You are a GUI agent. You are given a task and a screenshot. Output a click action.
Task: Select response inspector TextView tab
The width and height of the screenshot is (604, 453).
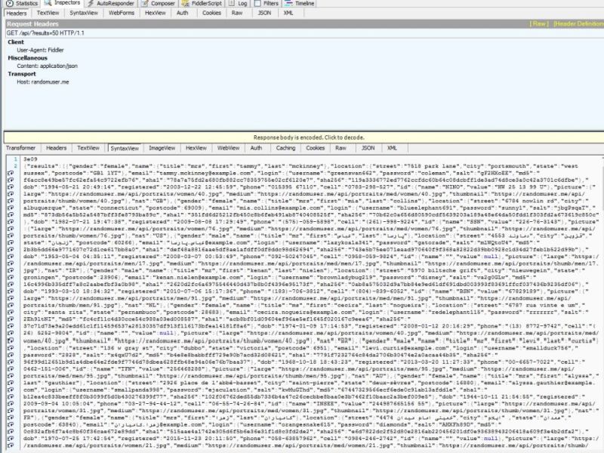pyautogui.click(x=88, y=148)
